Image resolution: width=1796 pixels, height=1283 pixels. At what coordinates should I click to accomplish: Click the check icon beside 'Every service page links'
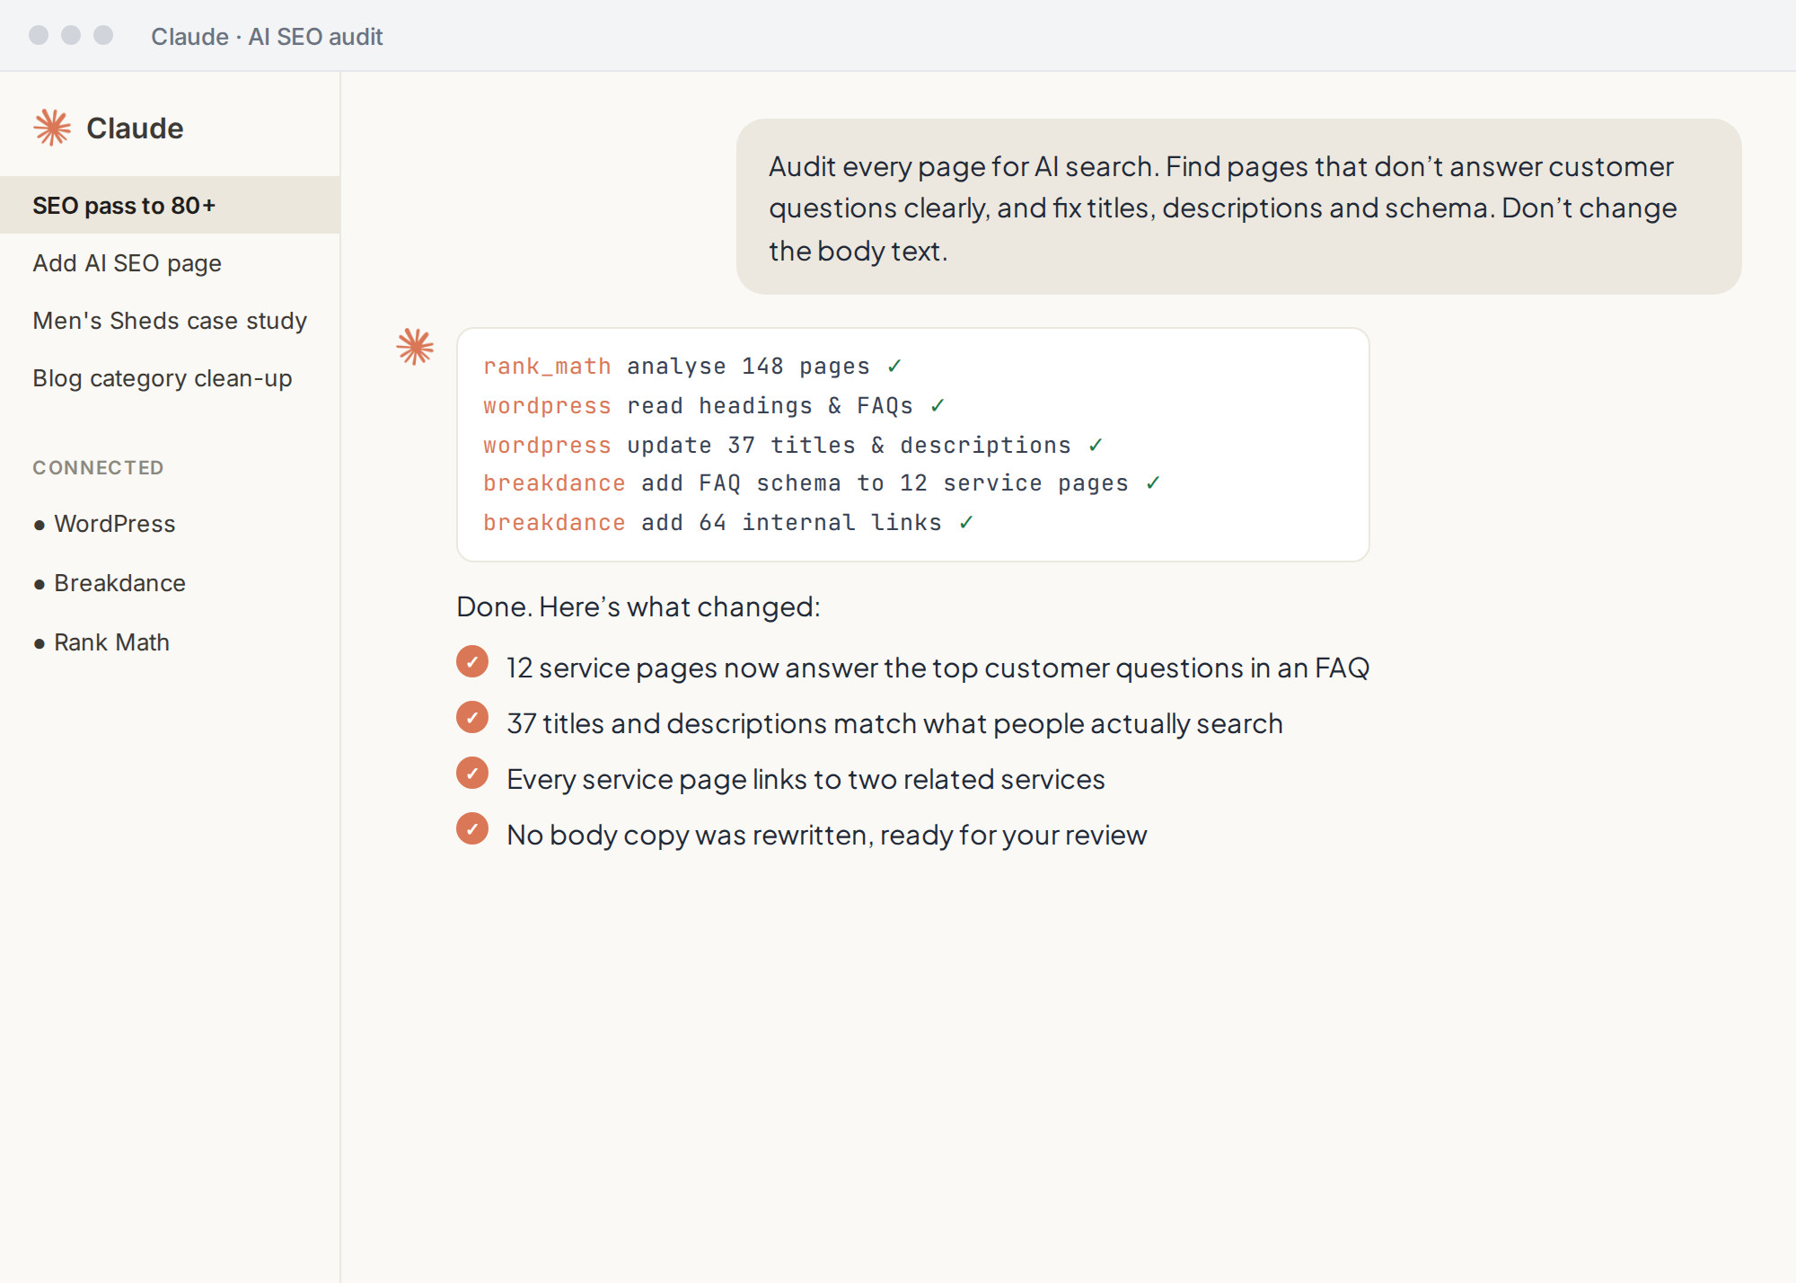click(x=472, y=773)
